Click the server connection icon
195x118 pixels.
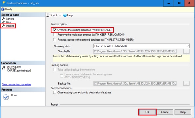(x=3, y=68)
